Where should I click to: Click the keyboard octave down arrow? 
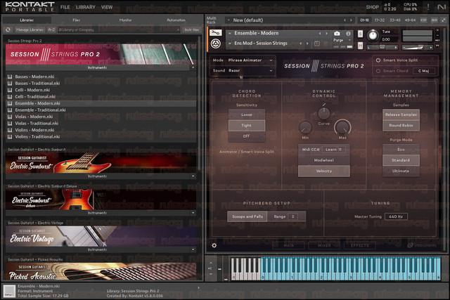coord(211,274)
